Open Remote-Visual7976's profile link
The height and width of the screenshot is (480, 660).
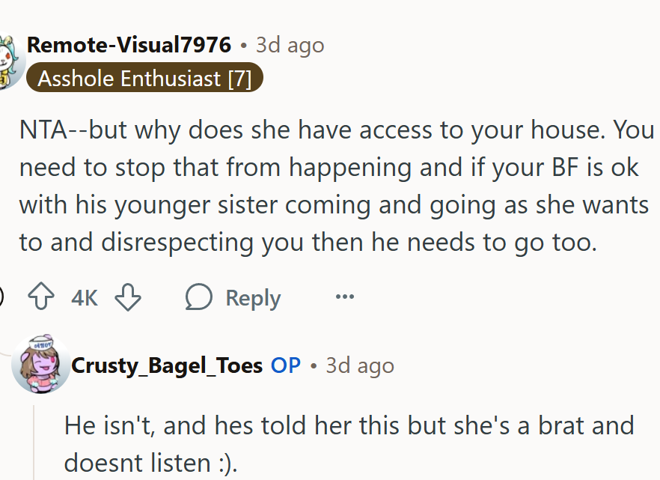pyautogui.click(x=129, y=45)
